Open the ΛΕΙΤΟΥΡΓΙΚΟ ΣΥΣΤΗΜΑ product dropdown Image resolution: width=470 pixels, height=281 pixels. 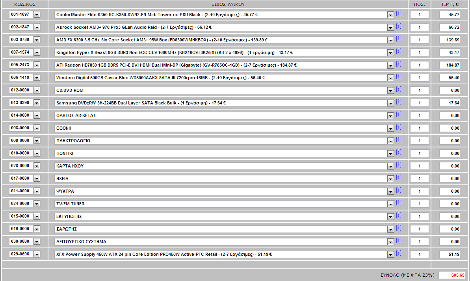(x=390, y=242)
